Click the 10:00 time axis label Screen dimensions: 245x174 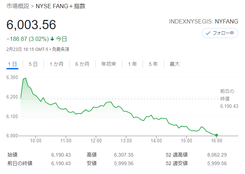point(36,141)
